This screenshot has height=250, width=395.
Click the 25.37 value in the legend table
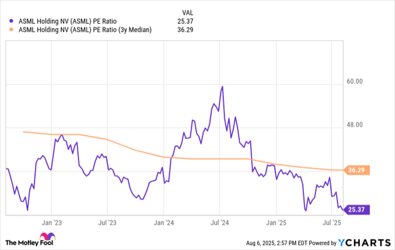(x=185, y=21)
